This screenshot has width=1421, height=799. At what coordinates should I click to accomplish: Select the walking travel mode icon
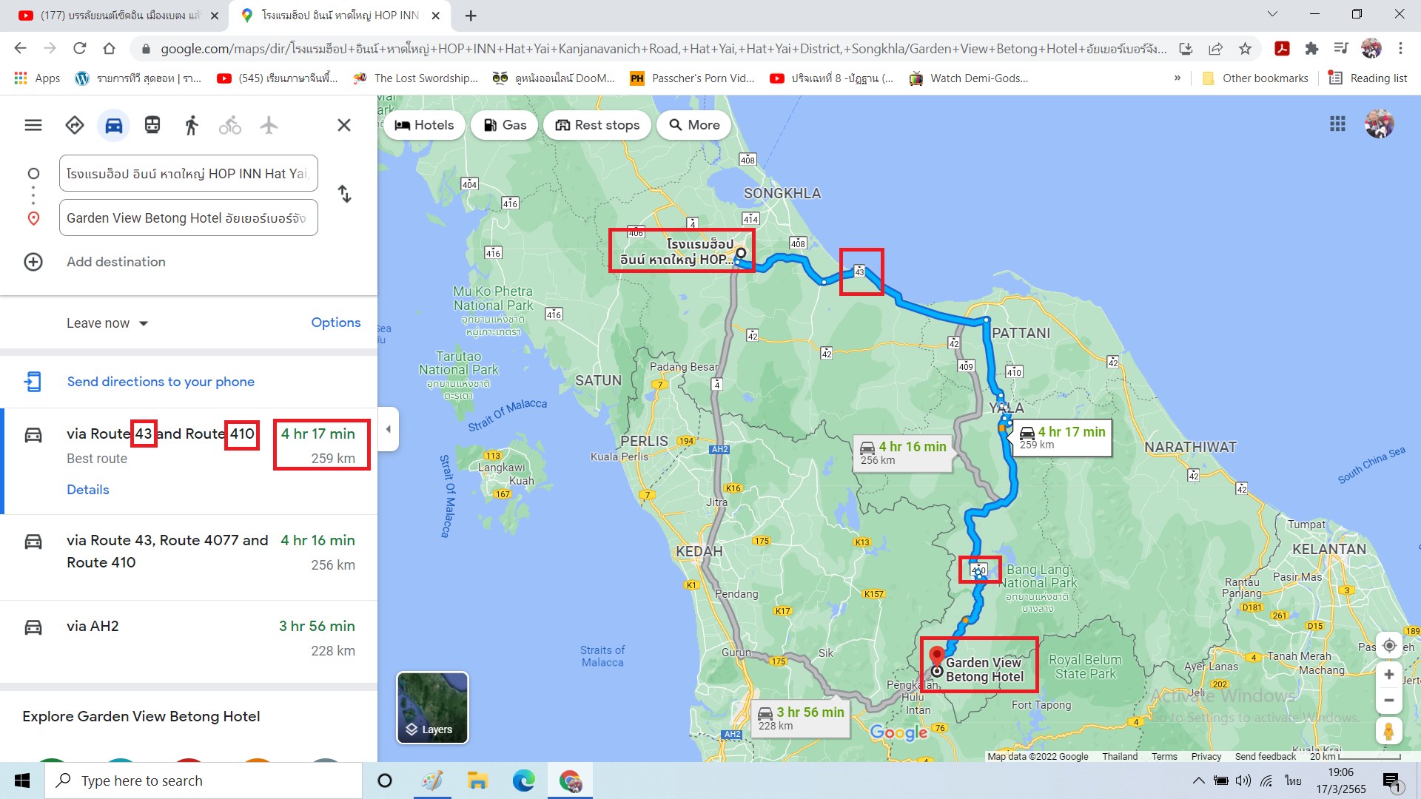click(x=191, y=125)
